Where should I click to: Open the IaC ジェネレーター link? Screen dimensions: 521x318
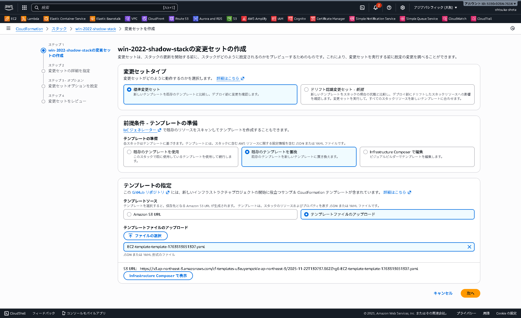pyautogui.click(x=139, y=130)
